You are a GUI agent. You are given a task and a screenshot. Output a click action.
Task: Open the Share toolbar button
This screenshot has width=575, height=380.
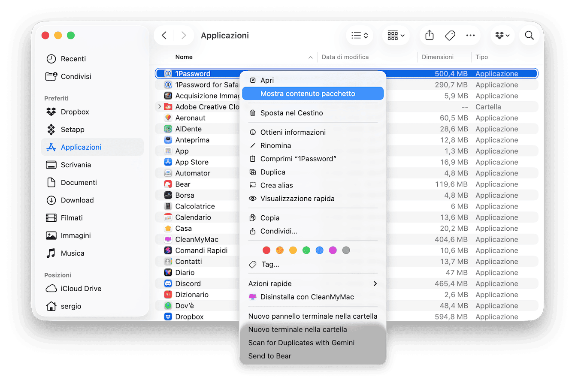click(x=430, y=36)
